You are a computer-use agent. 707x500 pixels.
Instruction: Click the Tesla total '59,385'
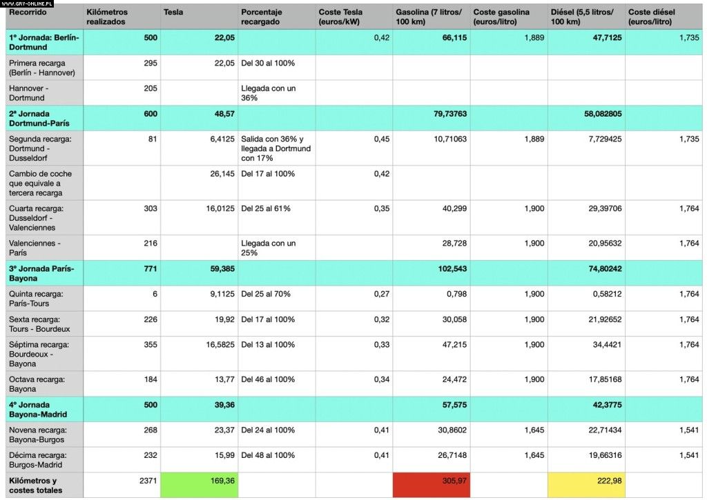[222, 268]
